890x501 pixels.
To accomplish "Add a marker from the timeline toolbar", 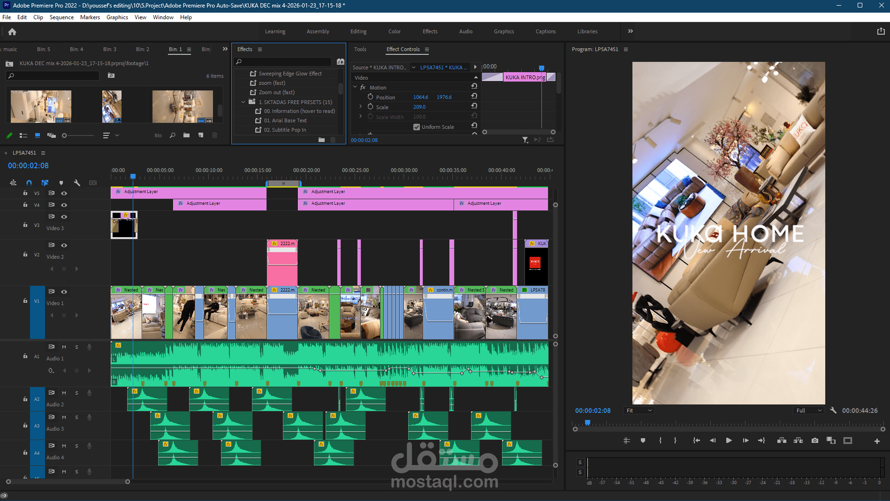I will point(61,183).
